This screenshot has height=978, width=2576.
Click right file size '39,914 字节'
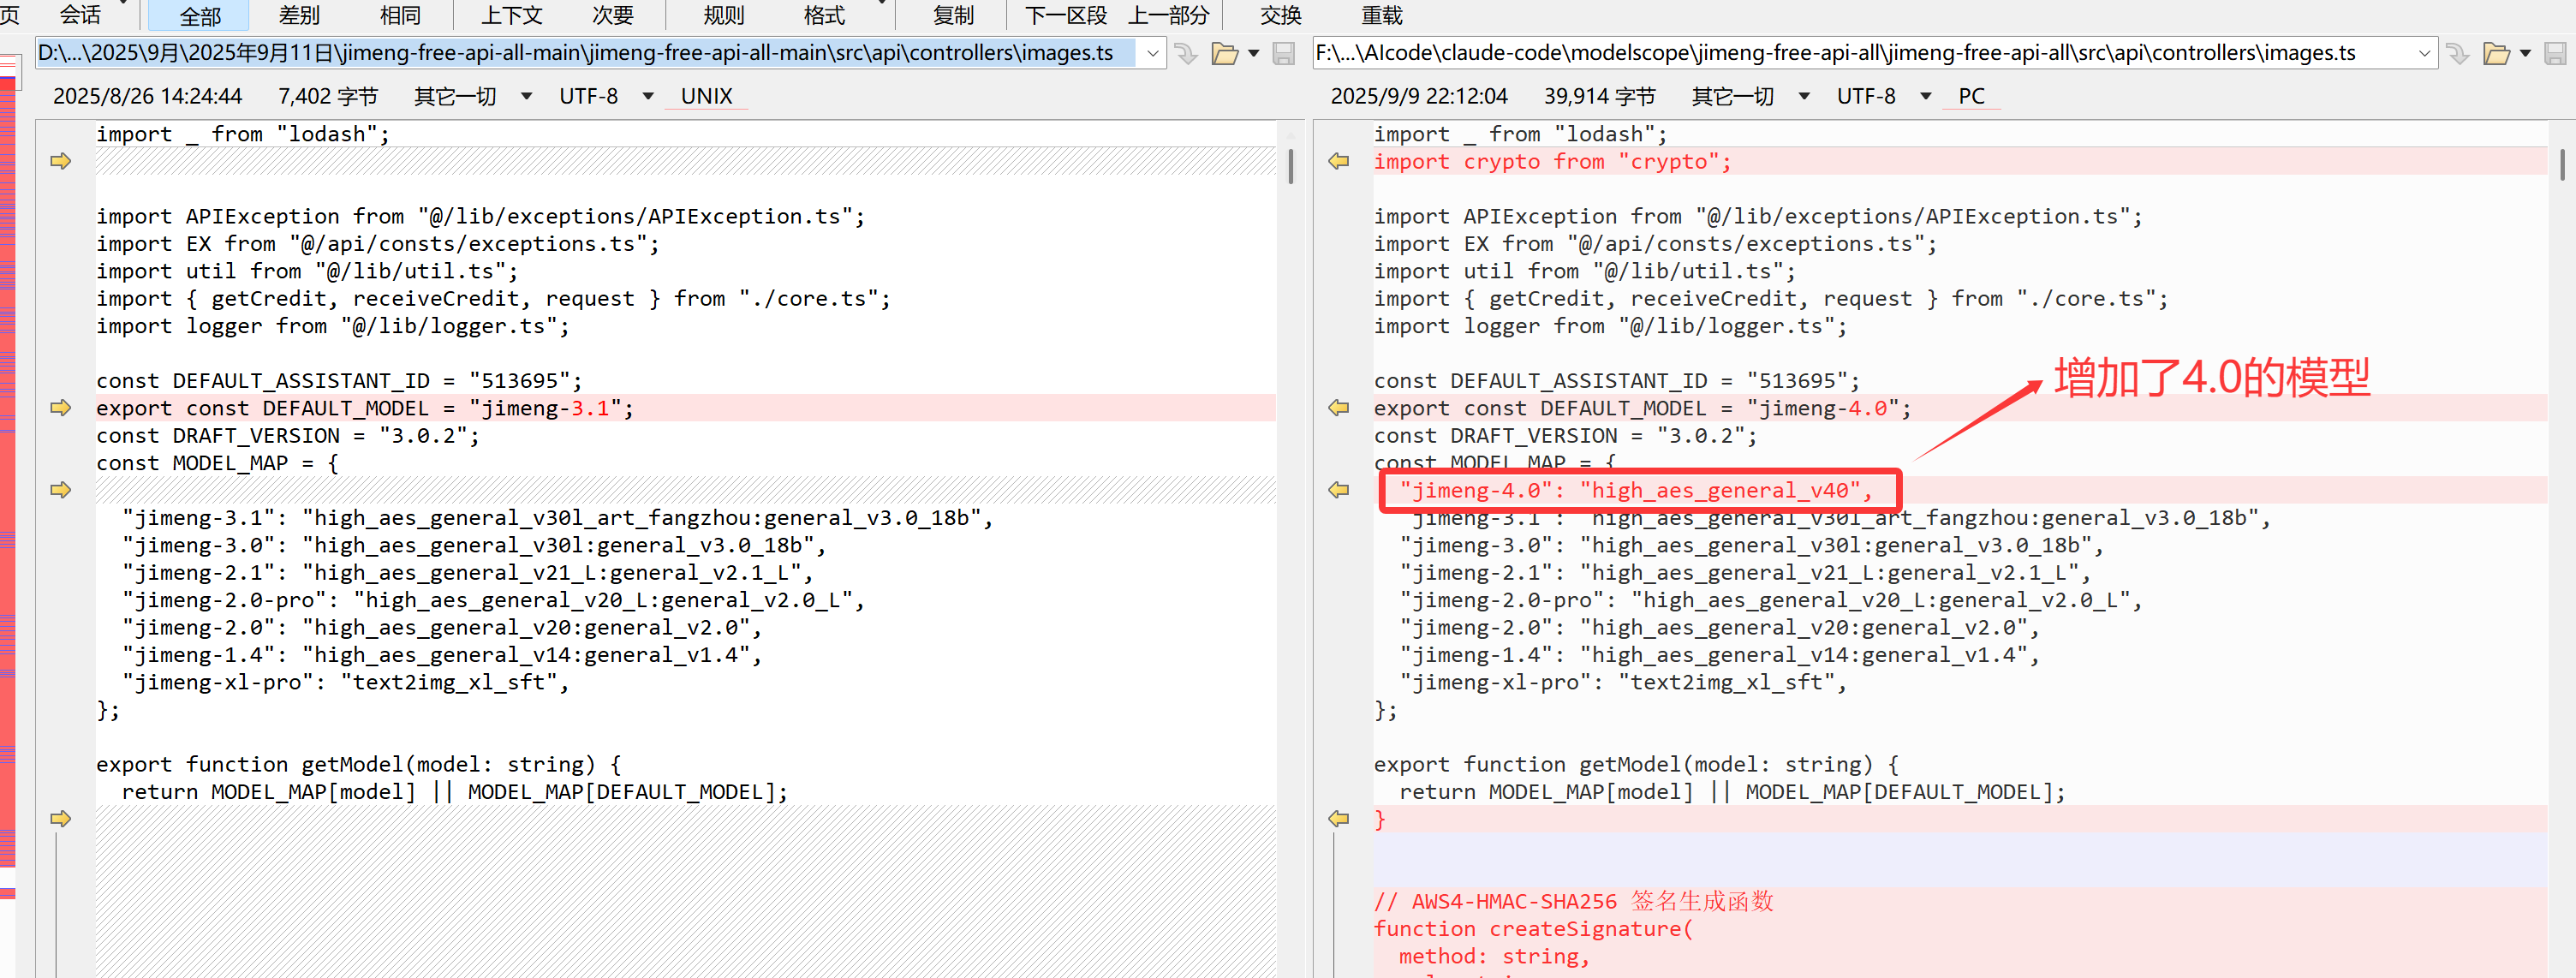click(1600, 96)
